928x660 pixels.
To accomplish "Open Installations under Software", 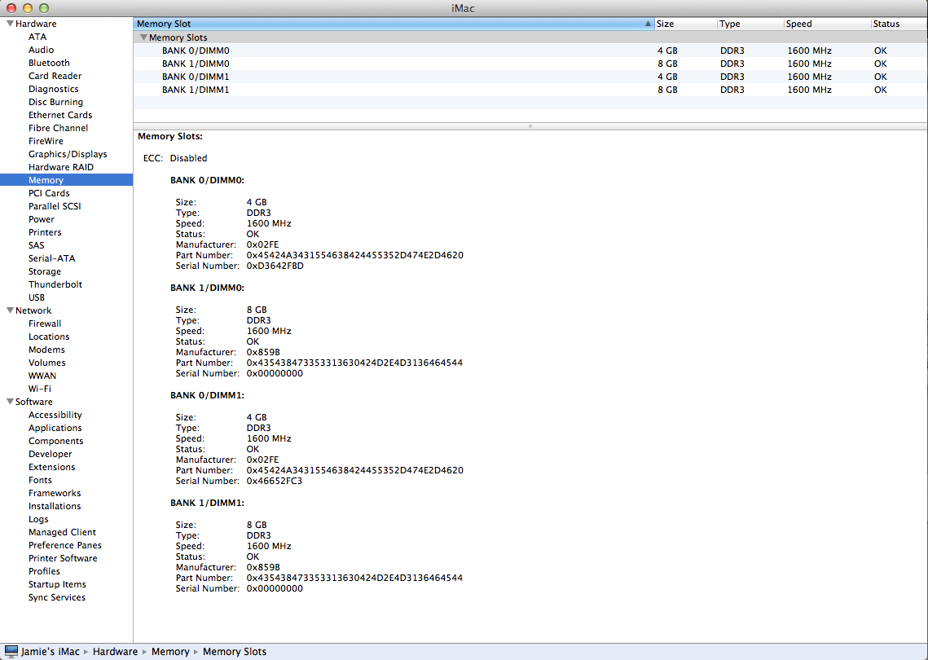I will [x=55, y=505].
